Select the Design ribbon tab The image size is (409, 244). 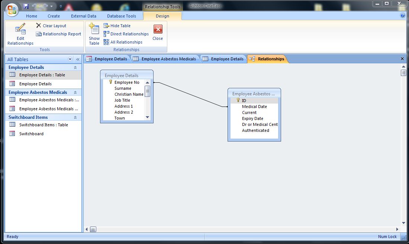point(162,16)
